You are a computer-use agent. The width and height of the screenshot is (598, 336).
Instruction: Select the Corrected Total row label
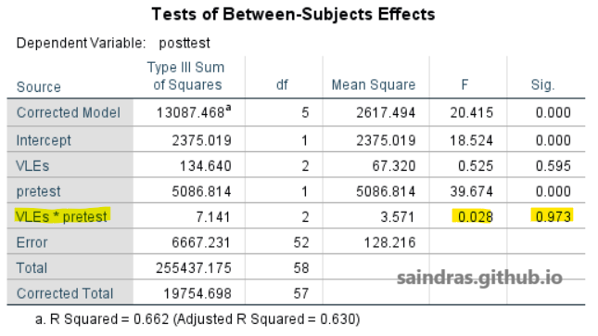65,293
